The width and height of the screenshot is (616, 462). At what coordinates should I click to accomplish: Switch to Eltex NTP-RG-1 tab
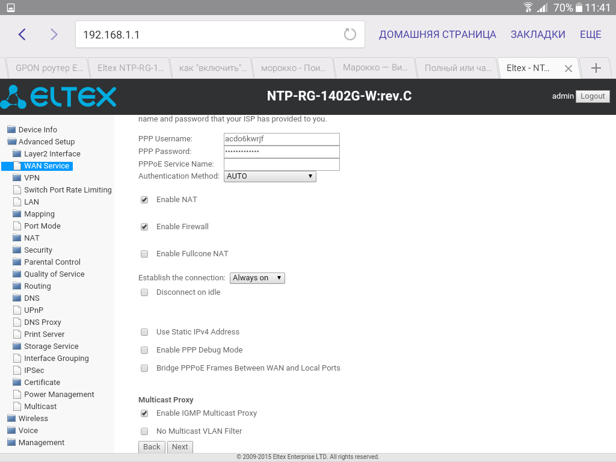130,68
